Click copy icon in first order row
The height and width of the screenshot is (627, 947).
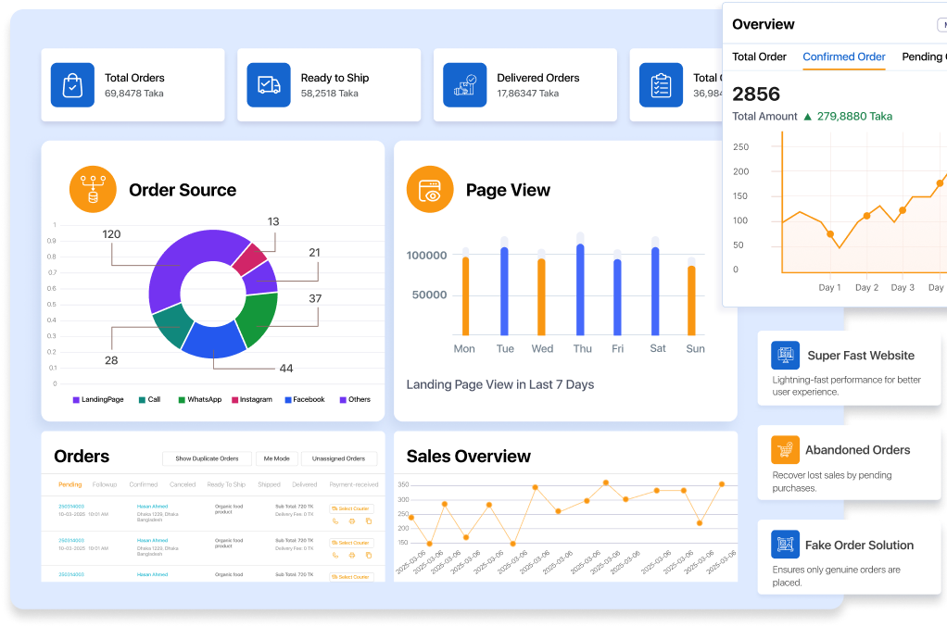coord(368,521)
